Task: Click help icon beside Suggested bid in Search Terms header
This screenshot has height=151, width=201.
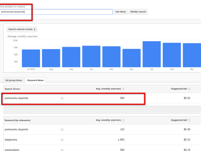Action: 189,89
